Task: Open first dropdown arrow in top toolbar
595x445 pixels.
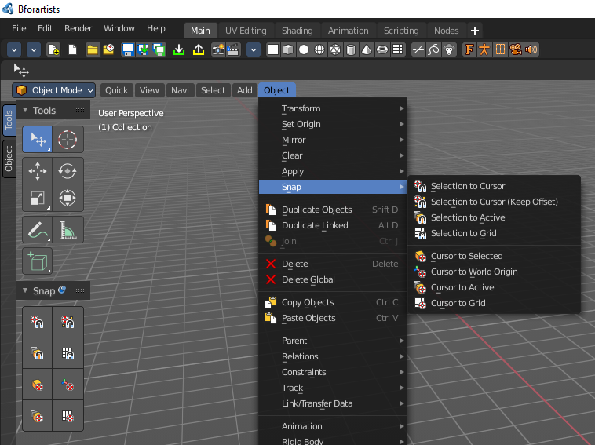Action: [14, 49]
